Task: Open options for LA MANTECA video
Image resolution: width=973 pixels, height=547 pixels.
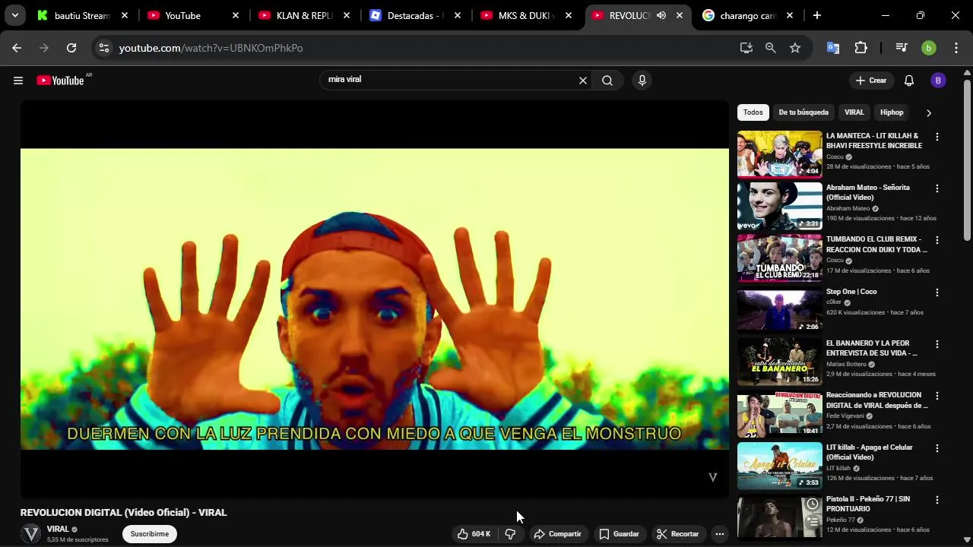Action: [937, 137]
